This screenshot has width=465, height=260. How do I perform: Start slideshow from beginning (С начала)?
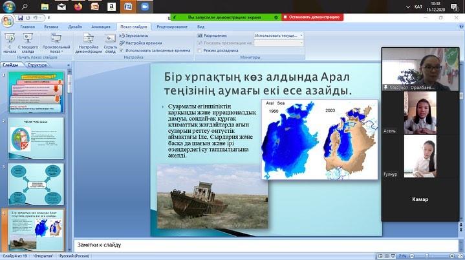click(x=10, y=42)
